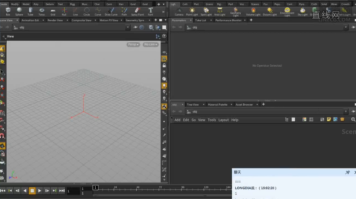Click the frame 1 playhead marker
This screenshot has height=199, width=356.
pos(95,187)
